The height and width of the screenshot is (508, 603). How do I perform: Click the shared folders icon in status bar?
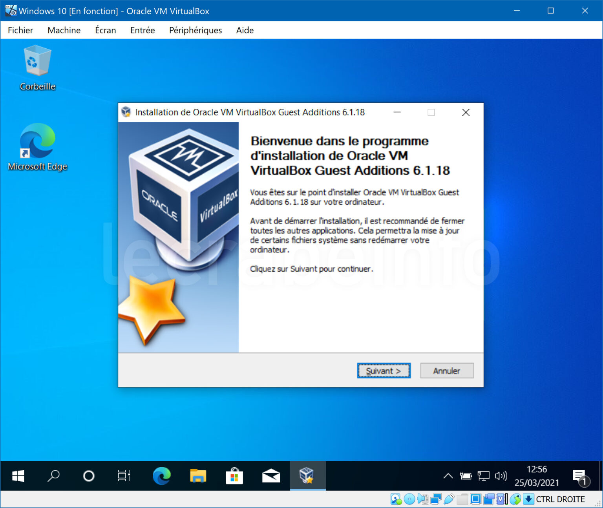(x=462, y=499)
